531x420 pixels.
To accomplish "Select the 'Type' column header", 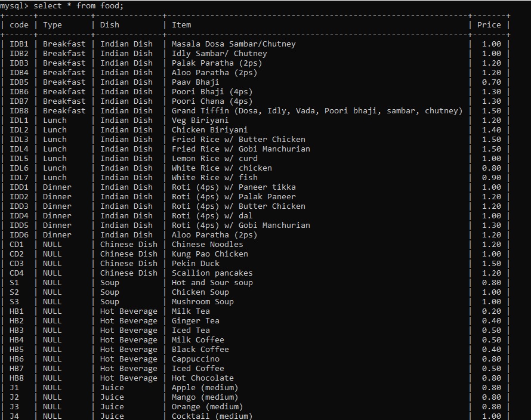I will [x=53, y=25].
